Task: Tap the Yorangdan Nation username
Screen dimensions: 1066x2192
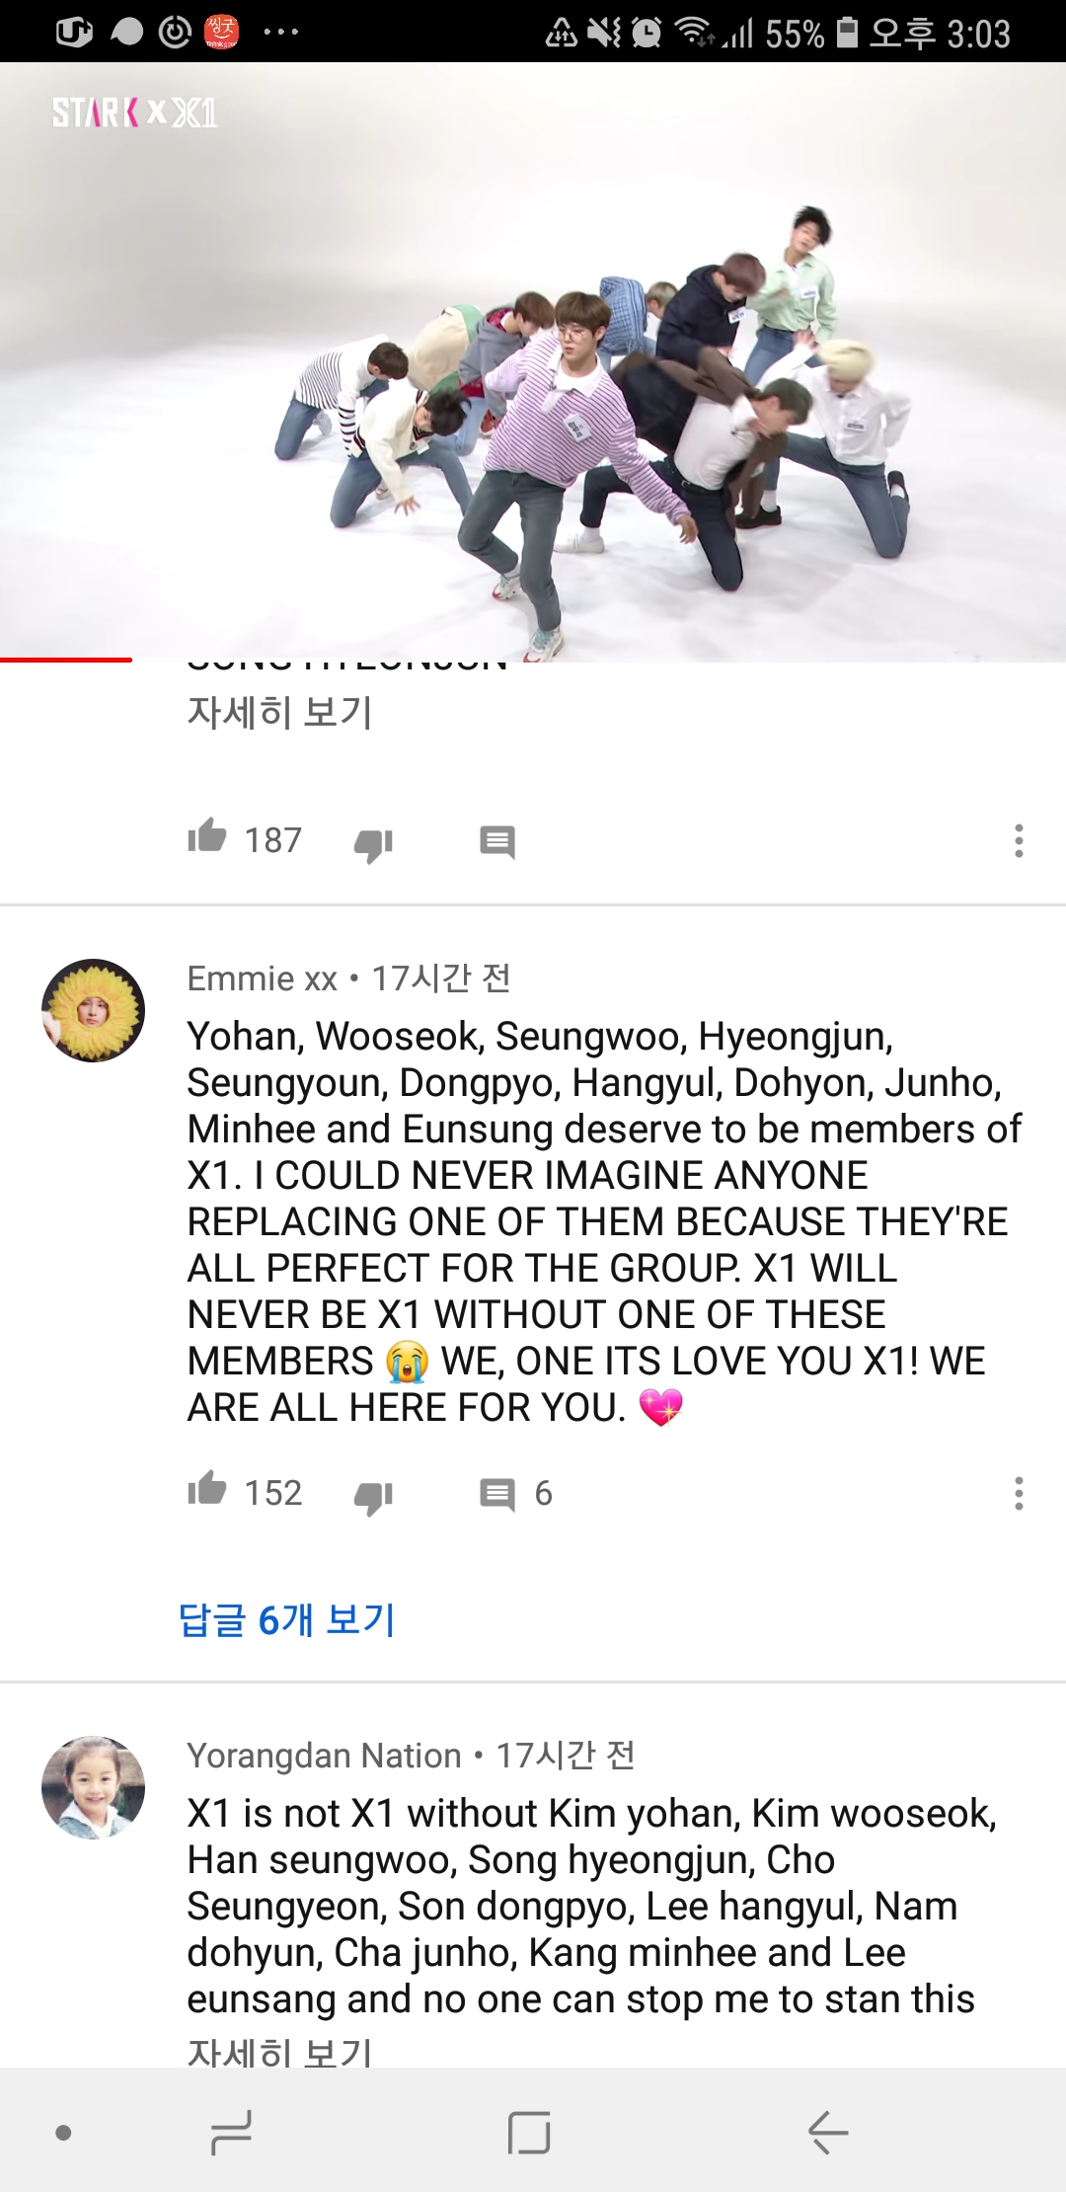Action: [324, 1756]
